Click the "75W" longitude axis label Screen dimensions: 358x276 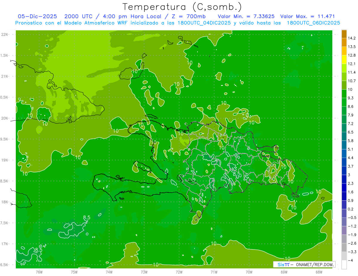[74, 272]
